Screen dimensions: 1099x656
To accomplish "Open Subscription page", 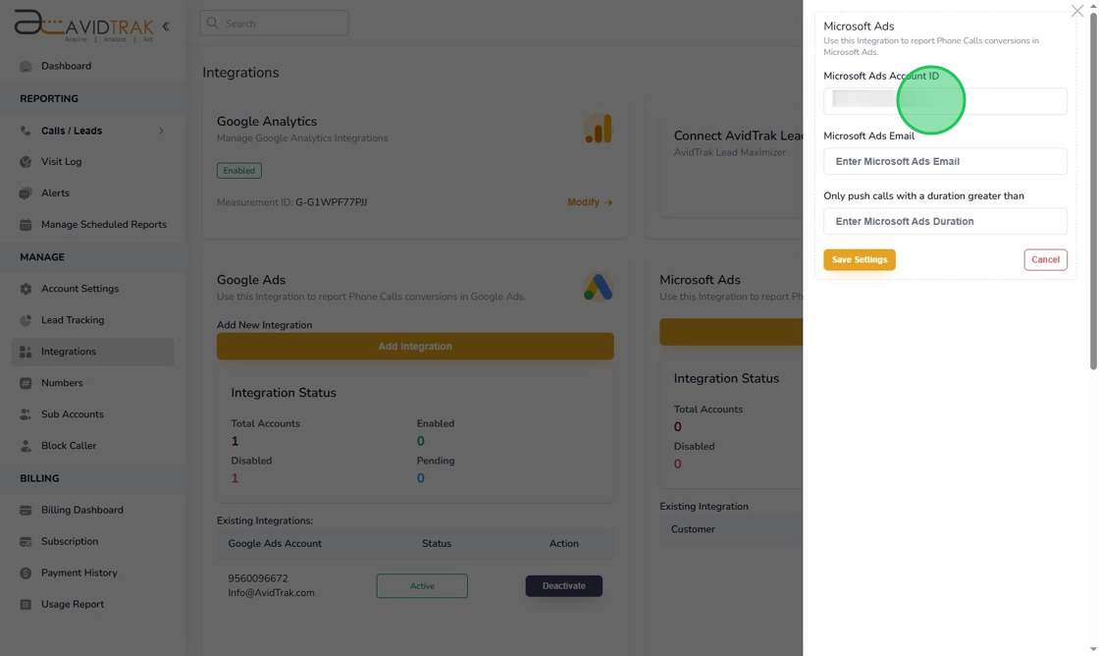I will click(70, 542).
